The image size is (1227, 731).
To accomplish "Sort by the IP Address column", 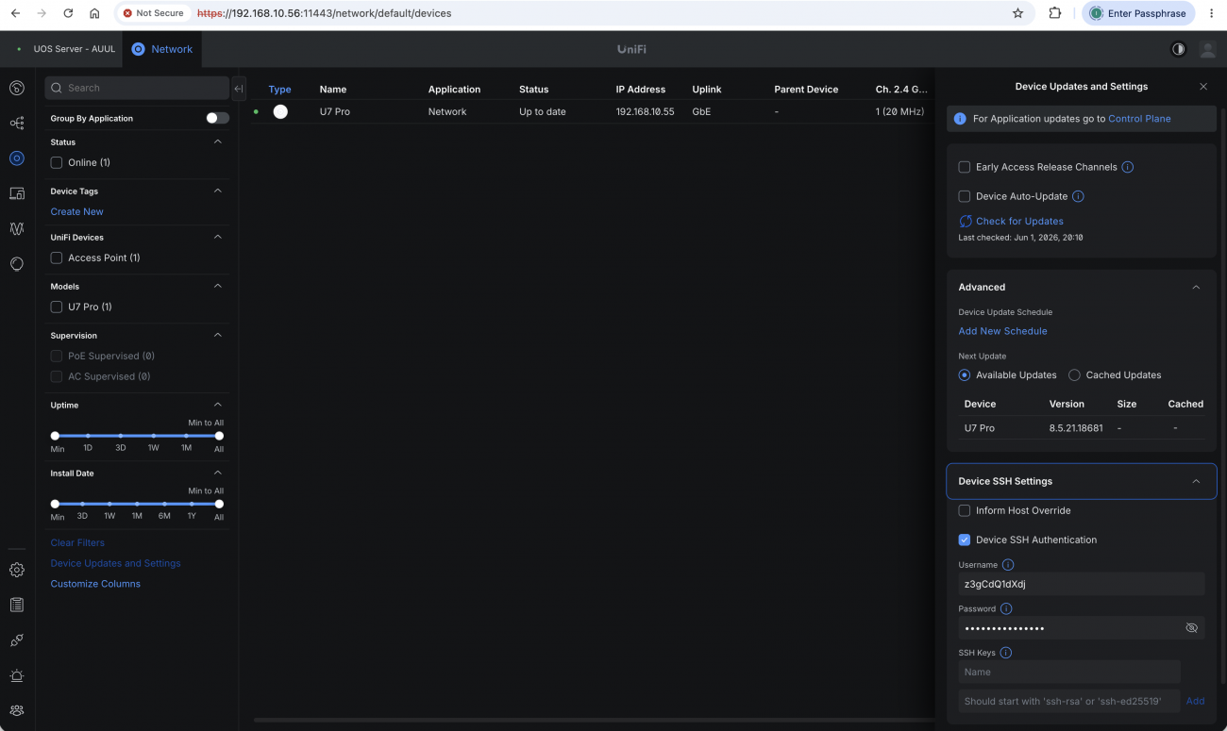I will tap(641, 90).
